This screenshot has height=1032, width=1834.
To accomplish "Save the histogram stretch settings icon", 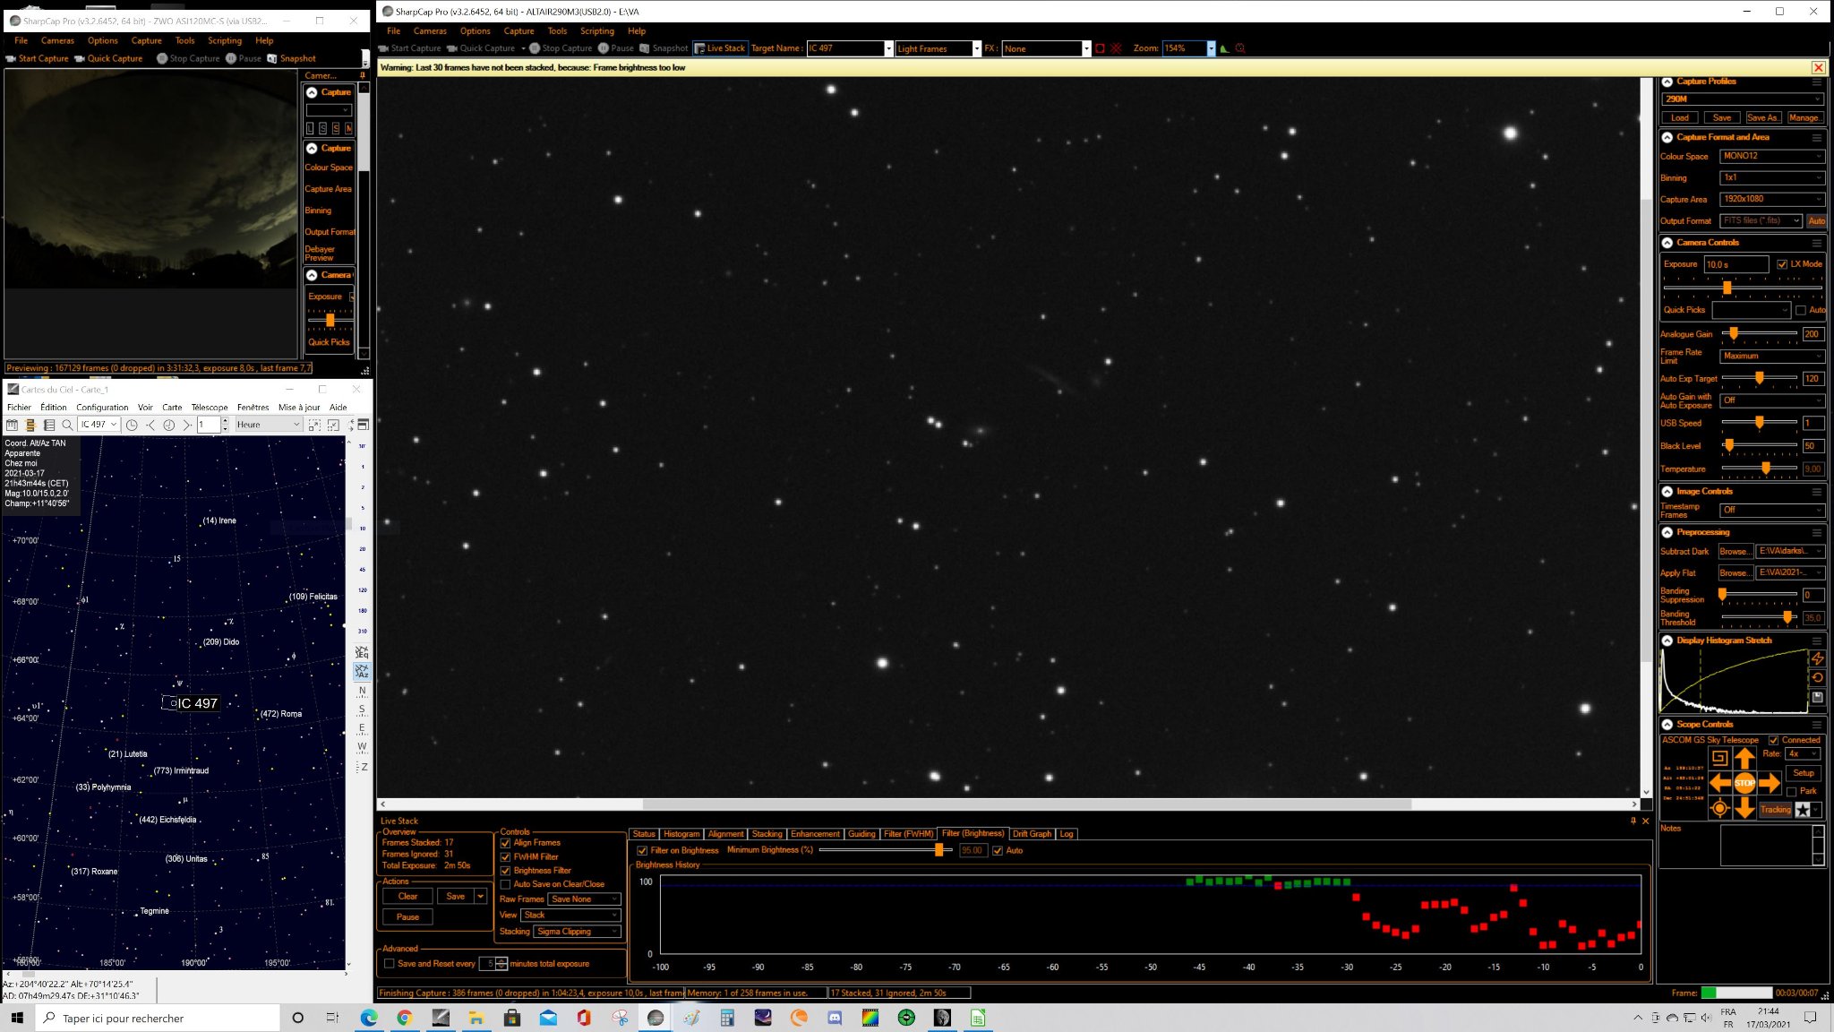I will 1817,697.
